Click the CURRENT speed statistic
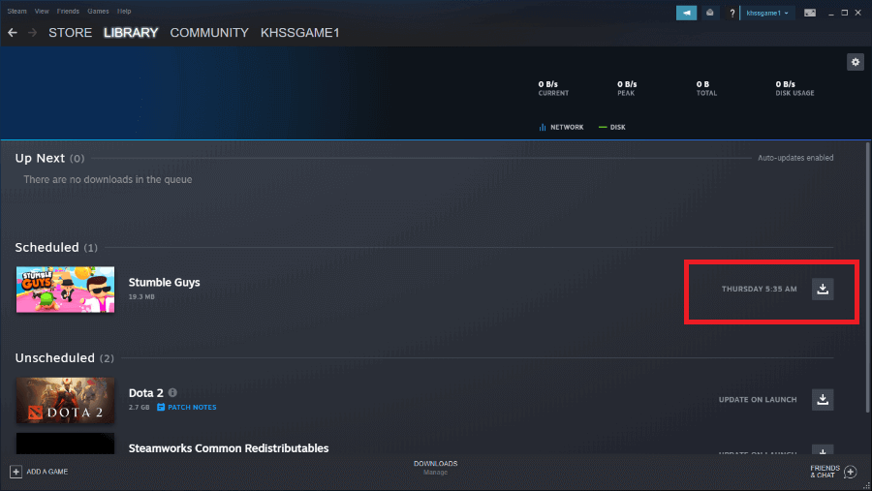Screen dimensions: 872x491 click(553, 88)
